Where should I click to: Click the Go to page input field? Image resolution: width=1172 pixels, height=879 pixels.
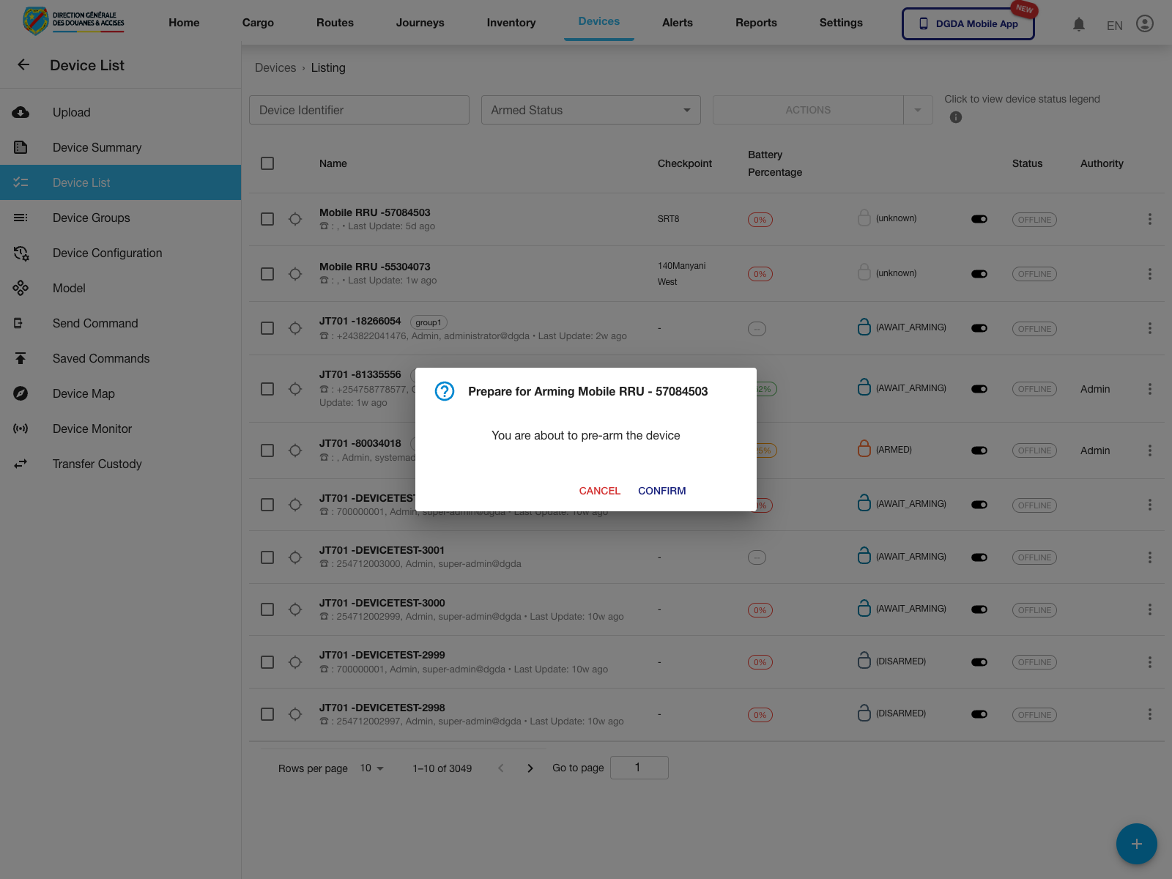click(639, 767)
